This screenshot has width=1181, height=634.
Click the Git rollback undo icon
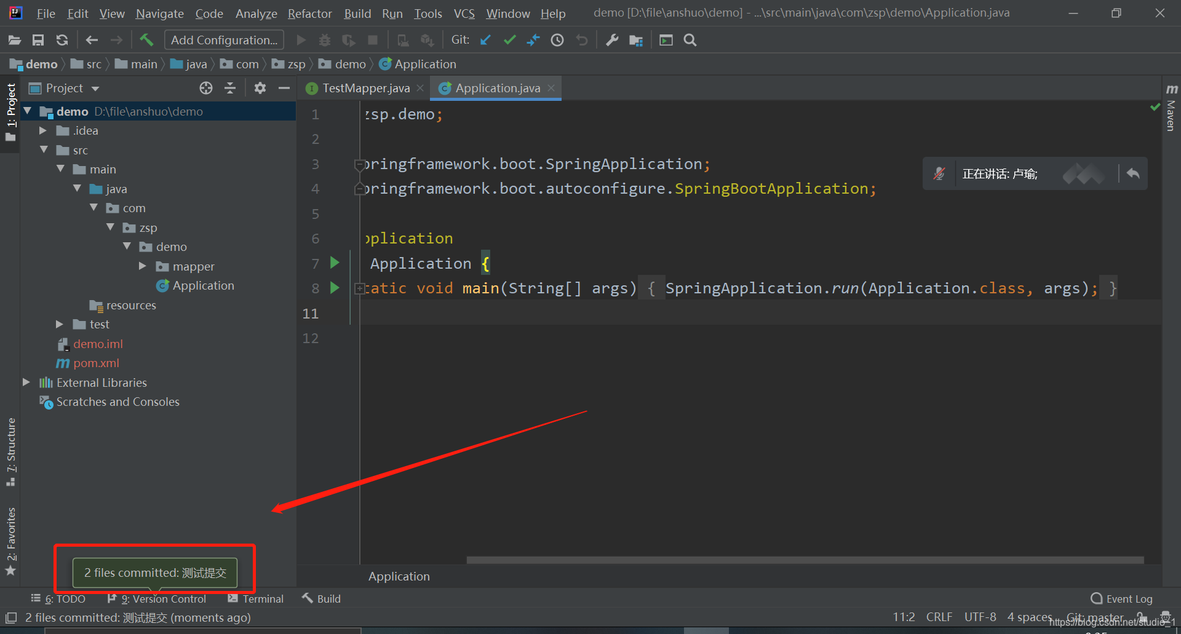pyautogui.click(x=582, y=40)
